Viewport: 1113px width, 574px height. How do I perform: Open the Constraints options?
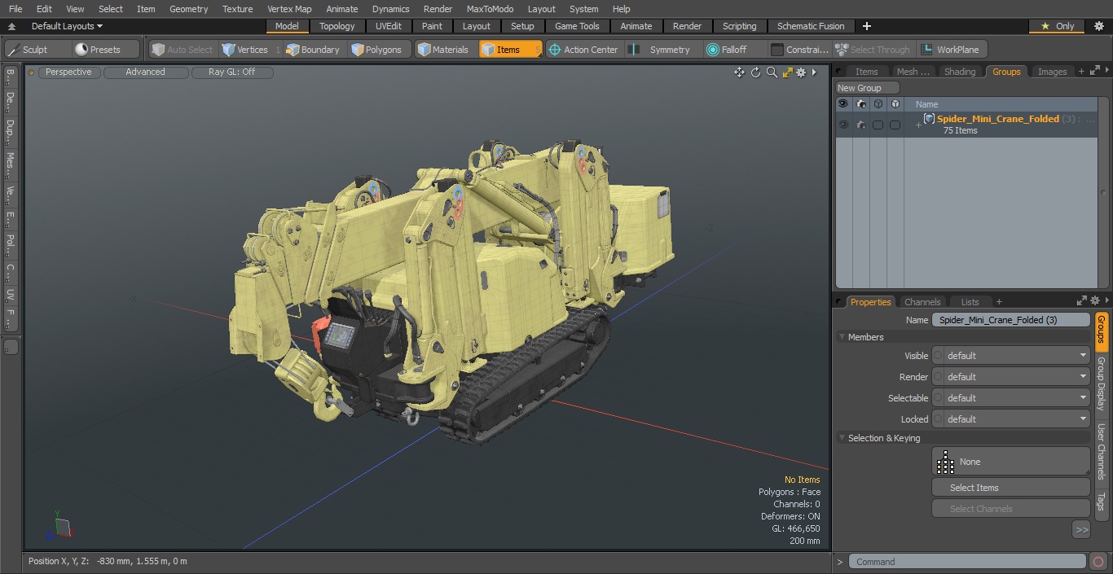coord(799,50)
